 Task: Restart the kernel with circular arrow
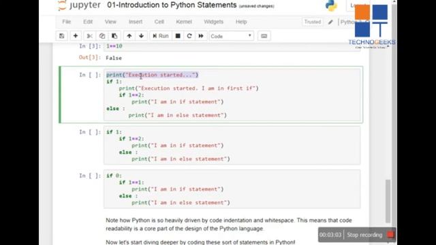(x=189, y=36)
